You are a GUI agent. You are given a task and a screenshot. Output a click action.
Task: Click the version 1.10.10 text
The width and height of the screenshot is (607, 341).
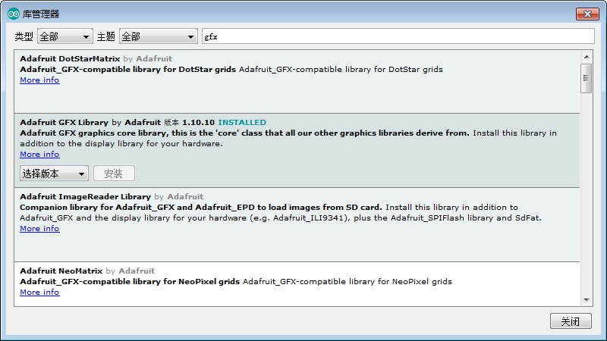(198, 123)
